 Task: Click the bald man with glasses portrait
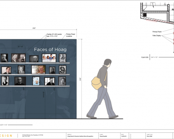tap(20, 81)
